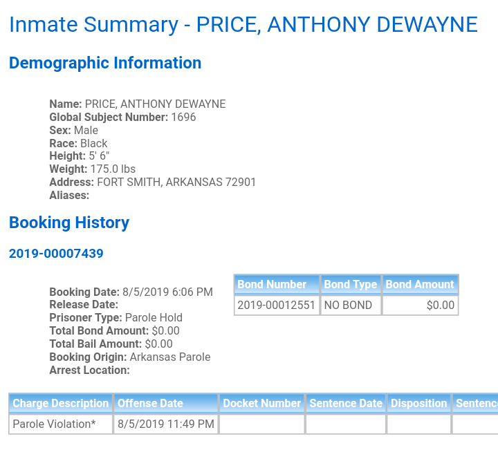Sort by Offense Date column header
Screen dimensions: 498x450
[x=166, y=403]
